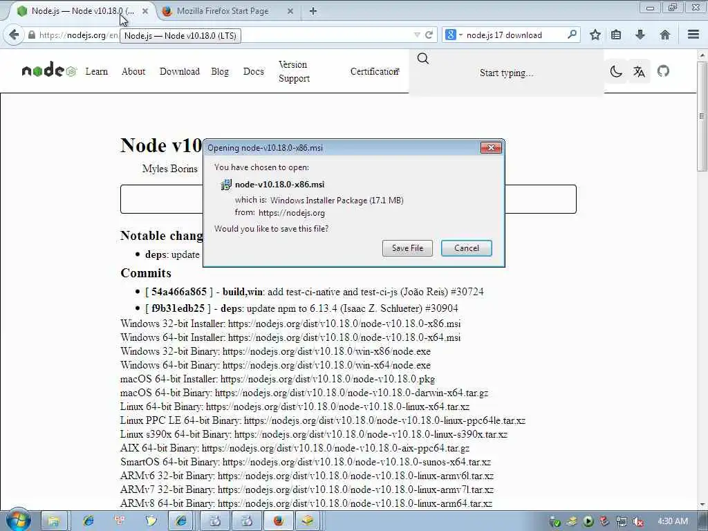708x531 pixels.
Task: Click the page scrollbar up arrow
Action: pyautogui.click(x=702, y=55)
